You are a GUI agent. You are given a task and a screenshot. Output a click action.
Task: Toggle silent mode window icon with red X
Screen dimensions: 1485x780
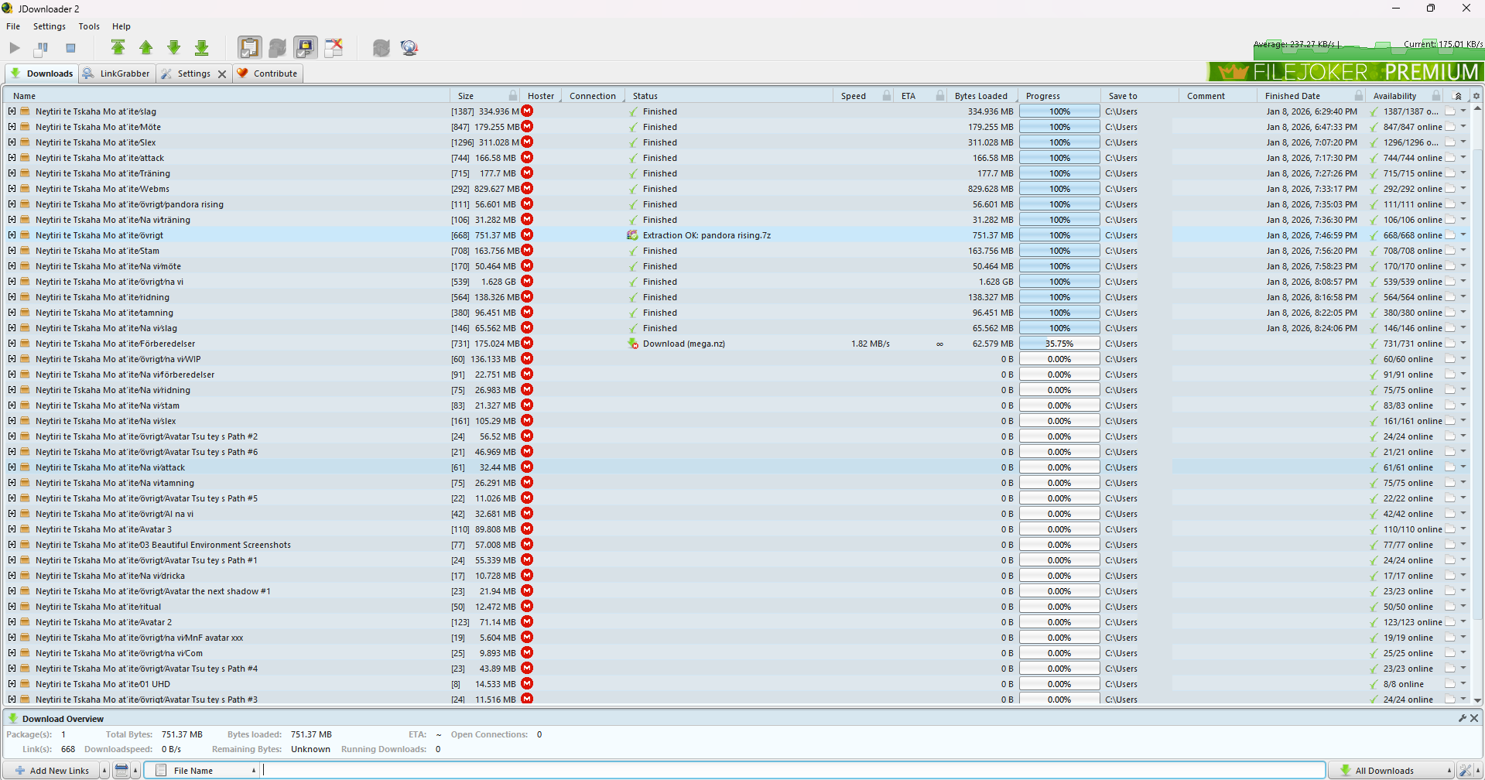pyautogui.click(x=334, y=48)
